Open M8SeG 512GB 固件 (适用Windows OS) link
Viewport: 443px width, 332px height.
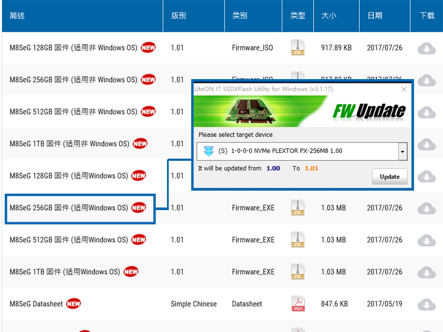(x=69, y=239)
